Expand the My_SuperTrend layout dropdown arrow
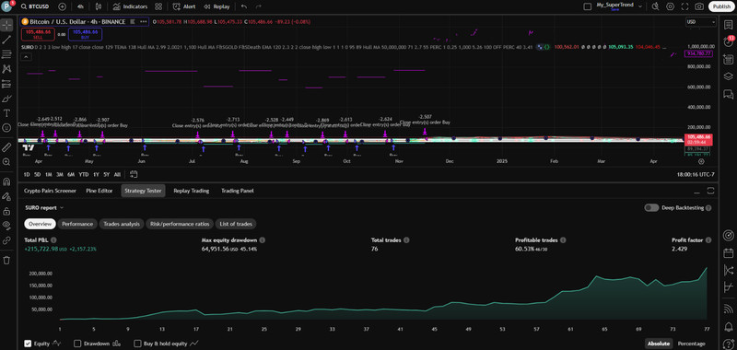 [x=640, y=6]
